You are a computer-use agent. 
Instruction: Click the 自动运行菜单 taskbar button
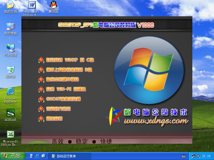70,156
